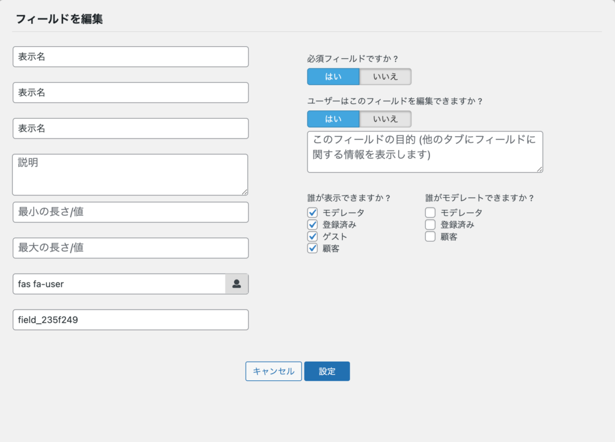Click the 誰が表示できますか？ heading
The width and height of the screenshot is (615, 442).
click(349, 198)
